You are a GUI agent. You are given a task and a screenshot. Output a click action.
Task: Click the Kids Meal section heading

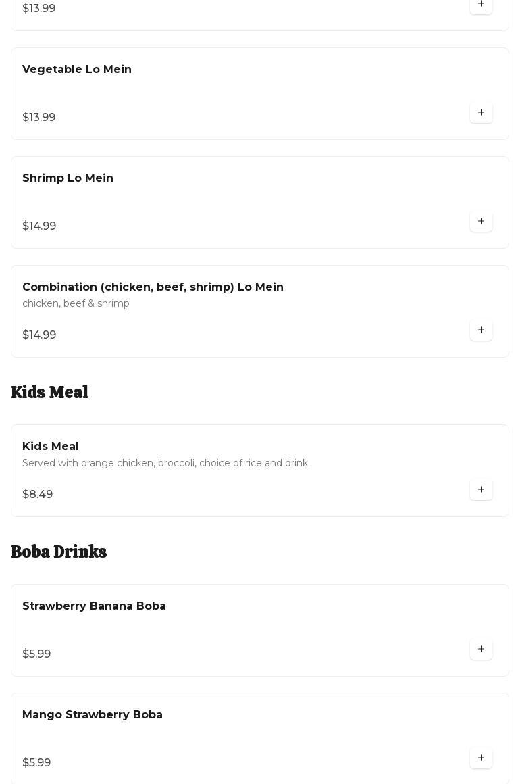click(x=49, y=393)
